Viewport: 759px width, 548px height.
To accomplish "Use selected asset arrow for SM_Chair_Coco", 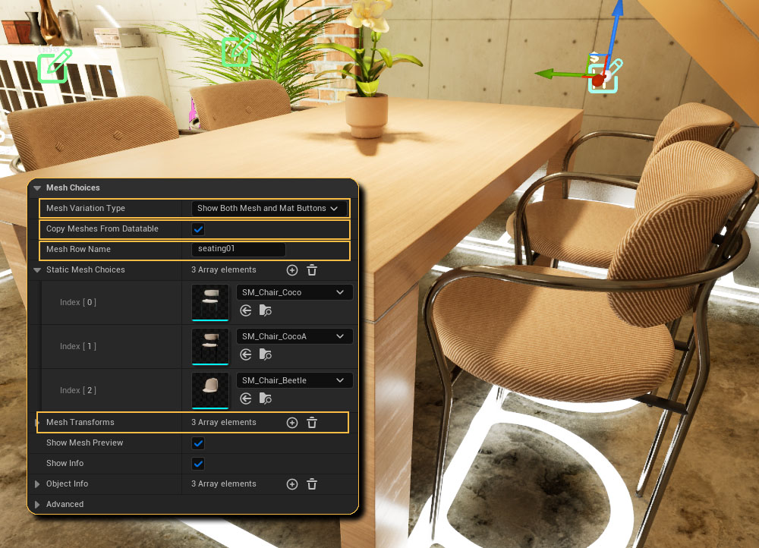I will [245, 310].
